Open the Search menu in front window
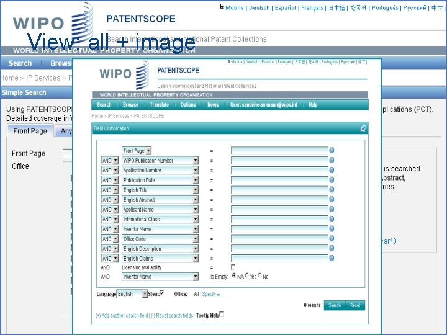447x335 pixels. (104, 105)
